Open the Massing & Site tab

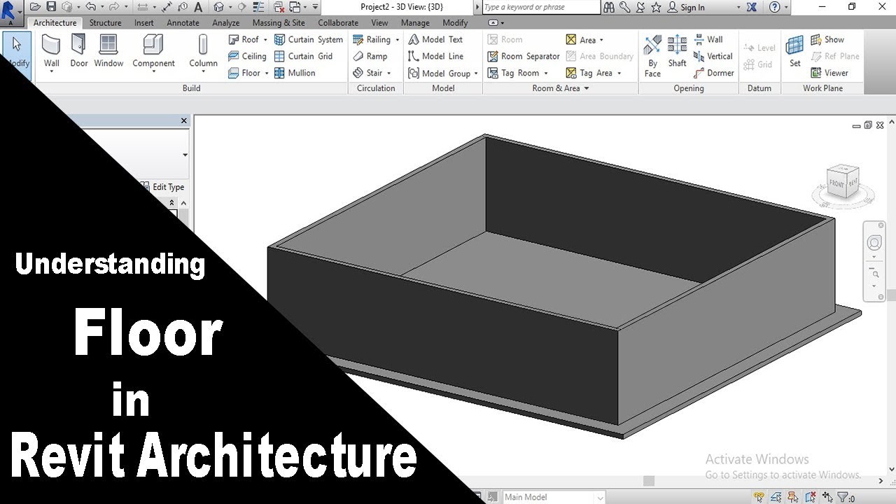tap(279, 23)
